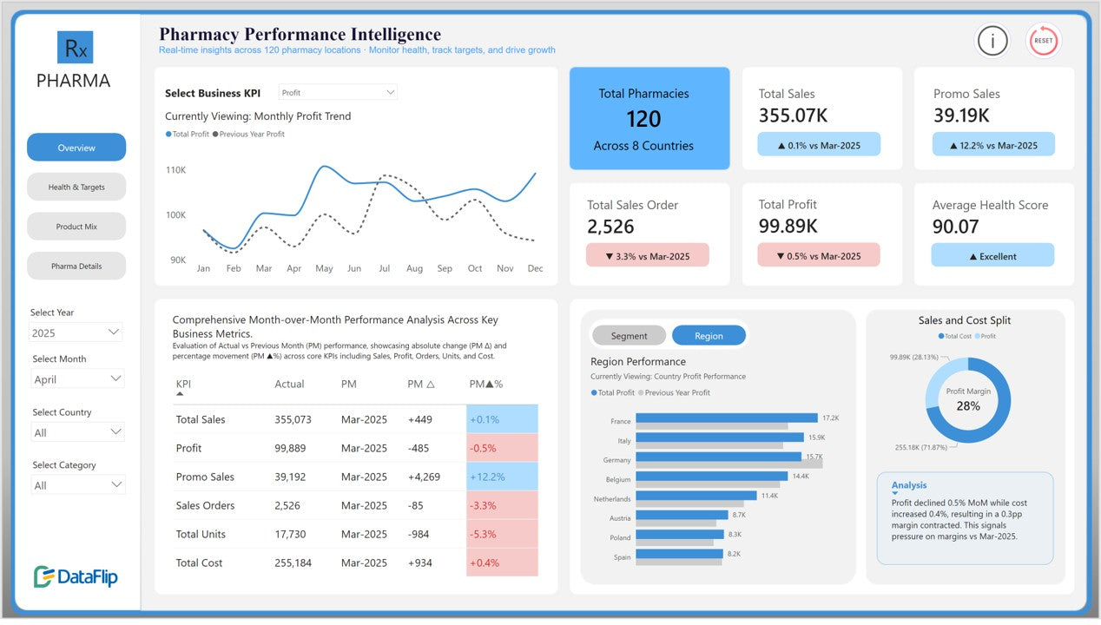
Task: Open the Health & Targets page
Action: 76,187
